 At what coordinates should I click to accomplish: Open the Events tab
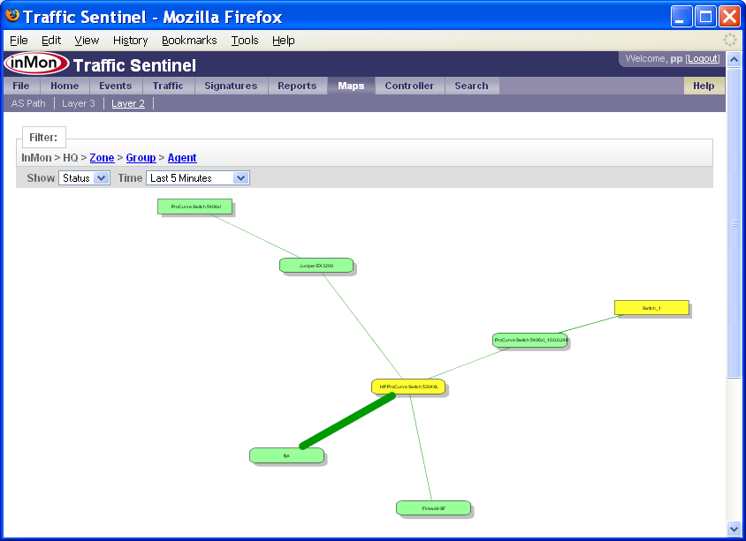coord(116,86)
